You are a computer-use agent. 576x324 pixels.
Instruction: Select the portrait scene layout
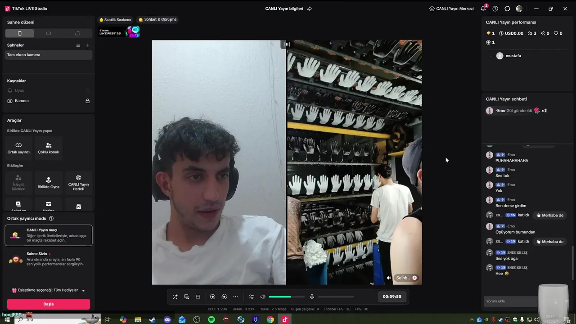[x=20, y=33]
